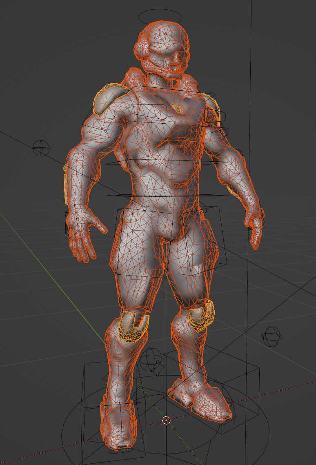Select the sphere rig widget on the far-right floor
Screen dimensions: 316x465
[271, 336]
